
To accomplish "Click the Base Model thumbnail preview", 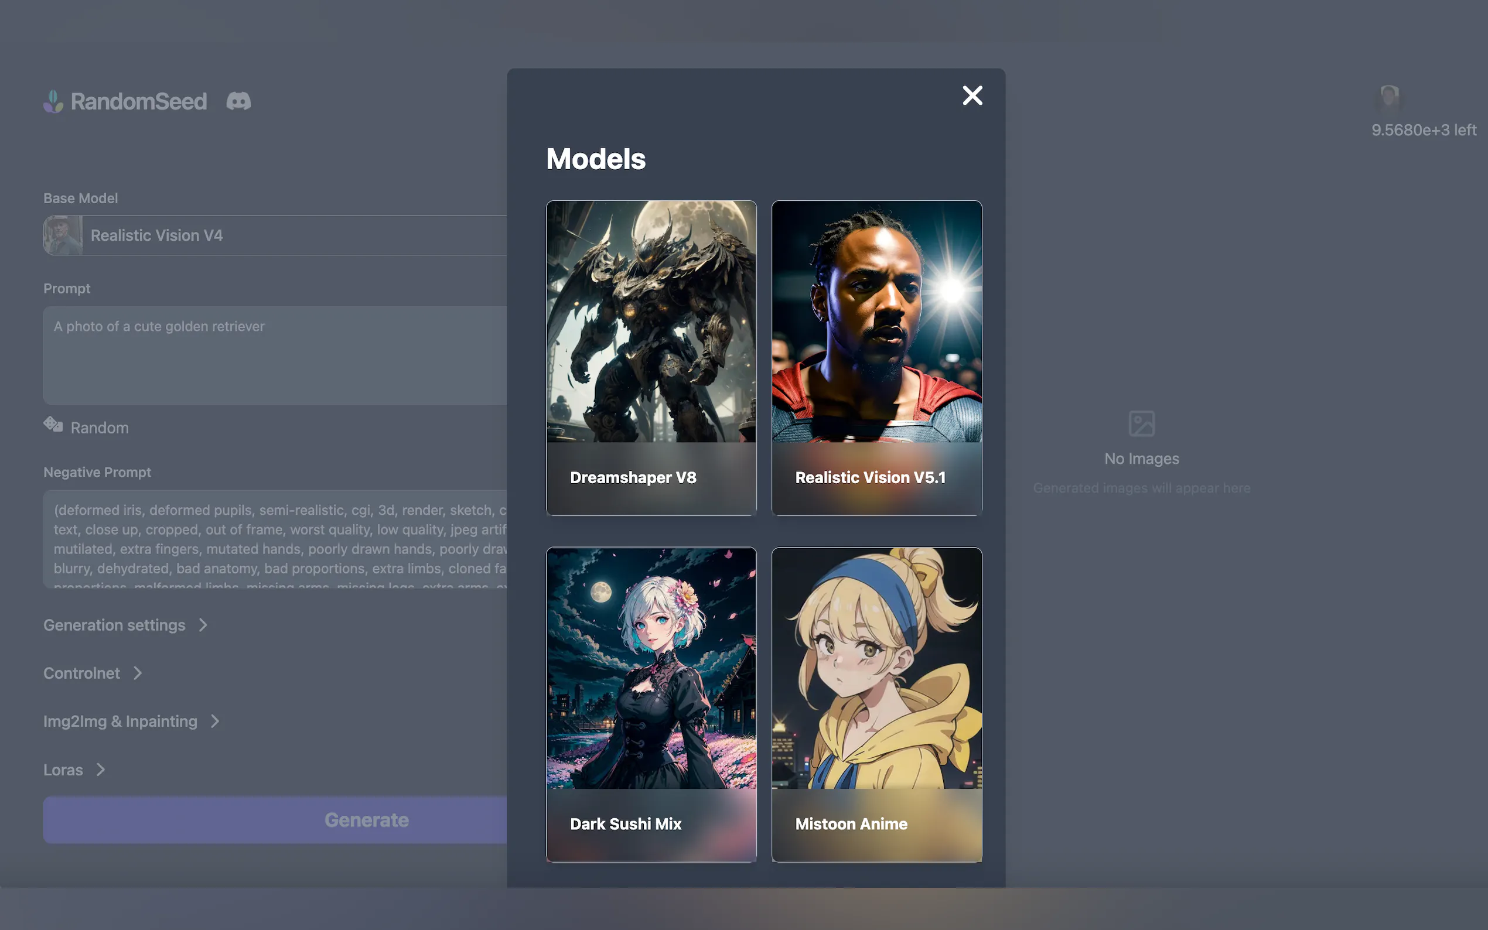I will (x=63, y=235).
